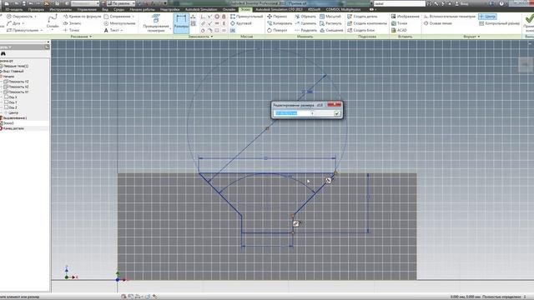The width and height of the screenshot is (534, 300).
Task: Select the Текст (Text) tool
Action: click(x=111, y=30)
